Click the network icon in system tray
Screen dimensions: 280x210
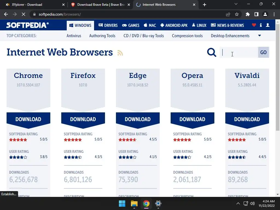(x=246, y=203)
